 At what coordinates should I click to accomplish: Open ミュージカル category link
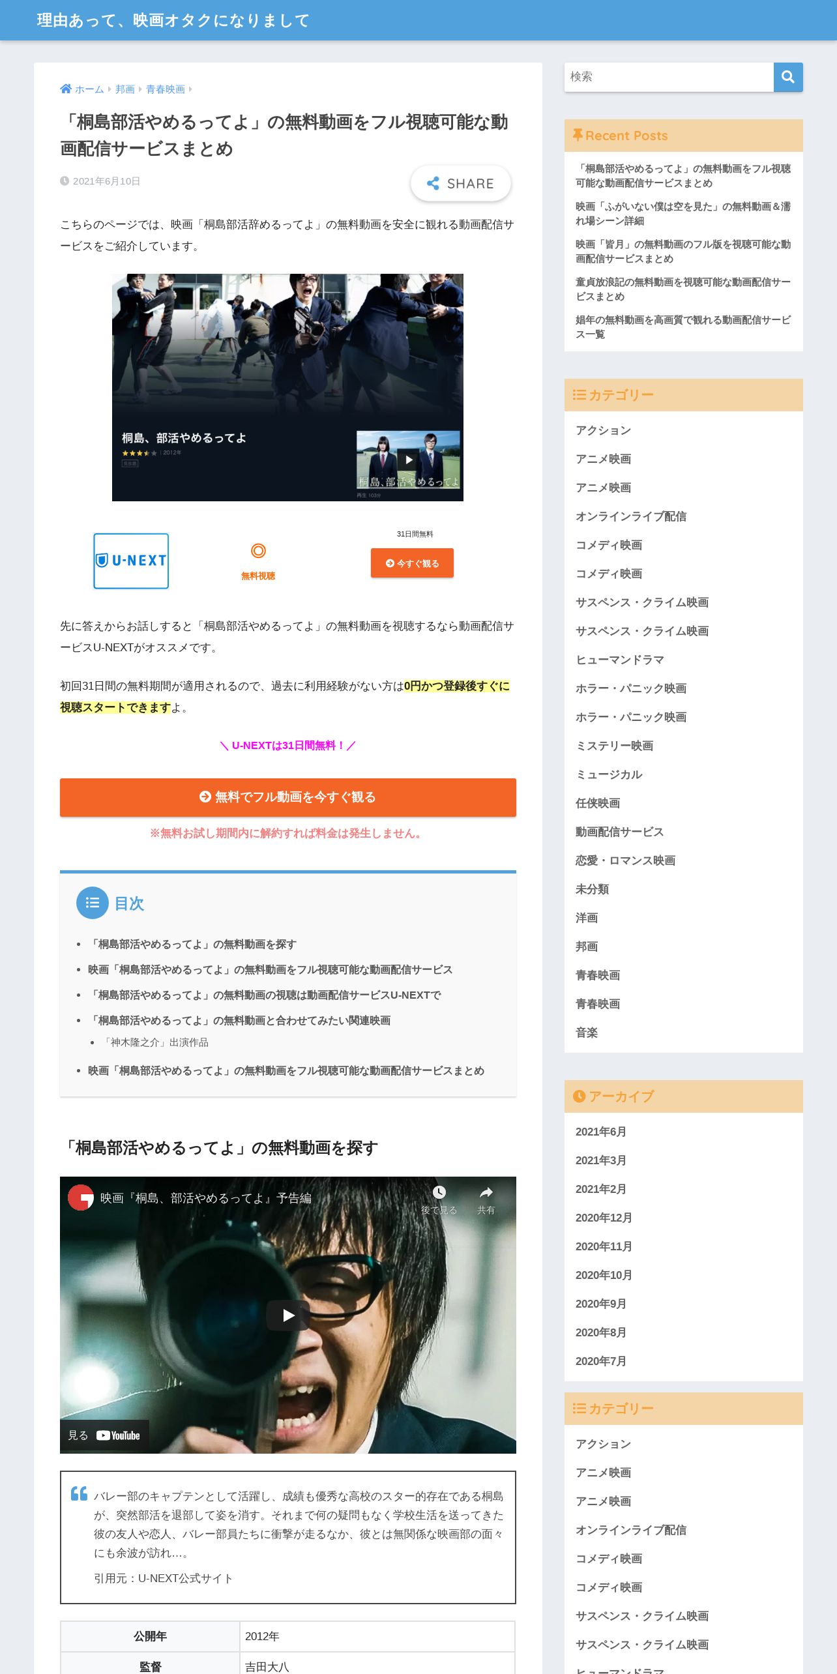click(x=609, y=774)
